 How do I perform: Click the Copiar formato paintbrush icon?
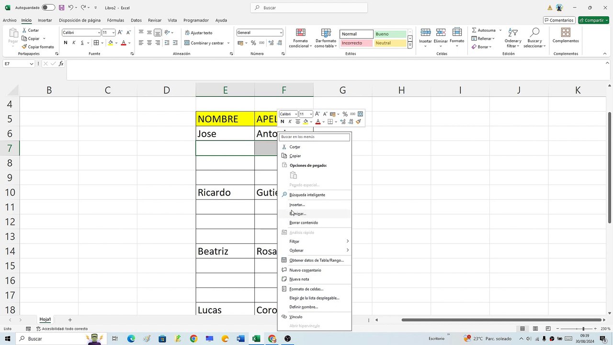(x=24, y=47)
